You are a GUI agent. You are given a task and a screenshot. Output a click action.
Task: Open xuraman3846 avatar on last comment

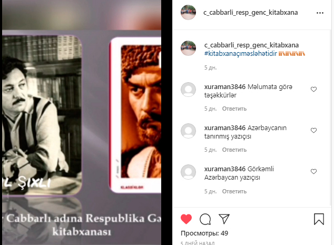188,172
